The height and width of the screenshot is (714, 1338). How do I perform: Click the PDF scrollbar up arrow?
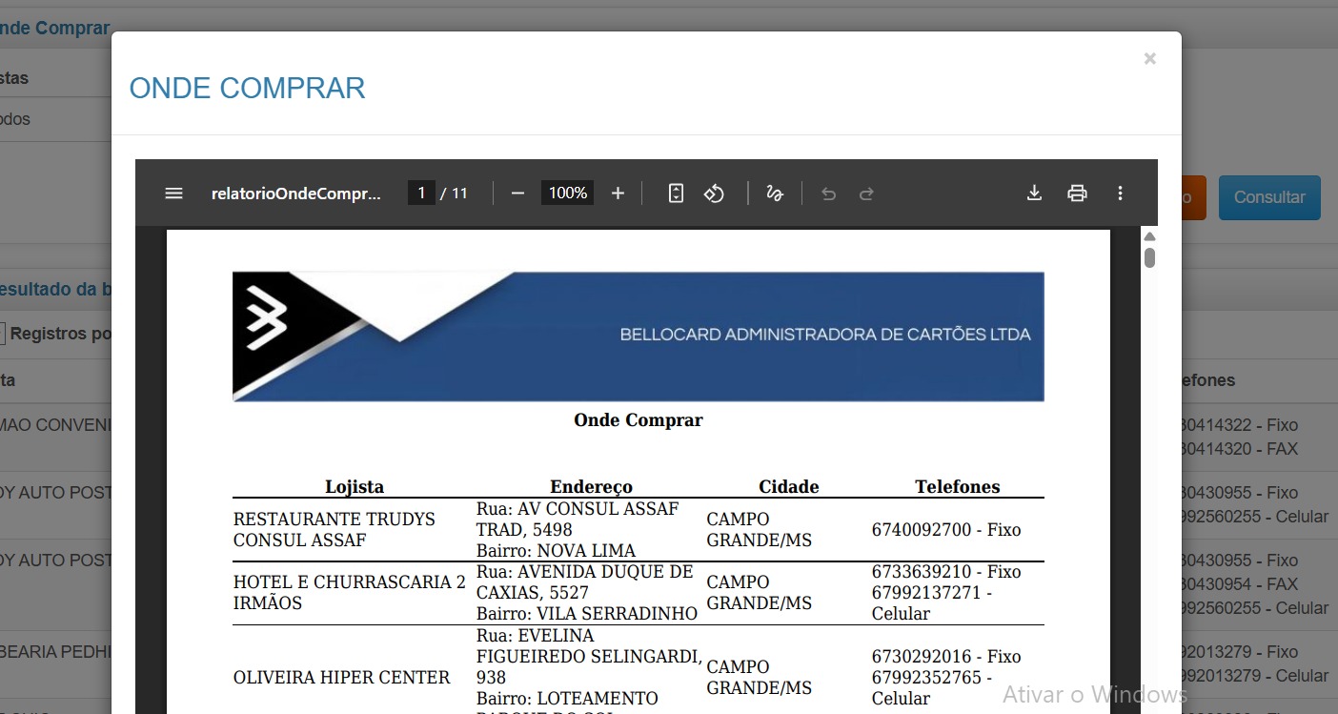click(x=1149, y=236)
